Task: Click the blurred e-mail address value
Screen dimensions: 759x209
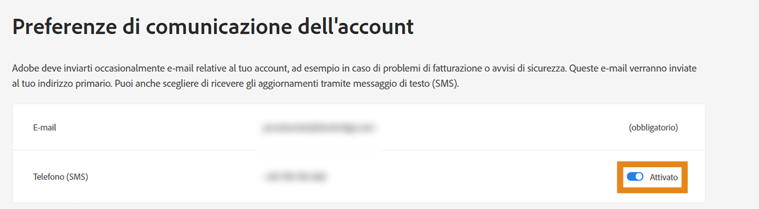Action: point(318,128)
